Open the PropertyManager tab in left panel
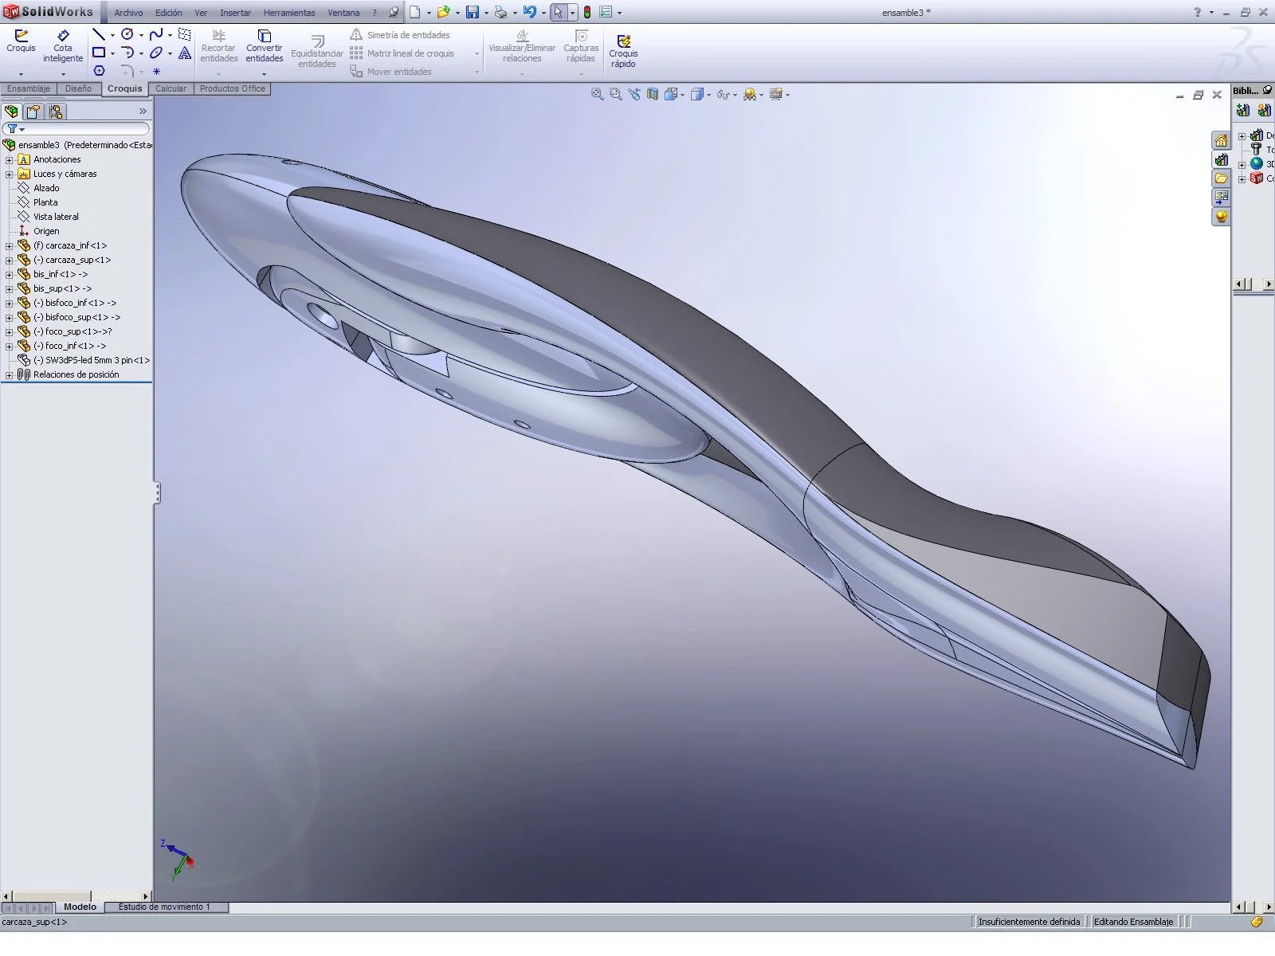This screenshot has width=1275, height=956. click(x=33, y=112)
